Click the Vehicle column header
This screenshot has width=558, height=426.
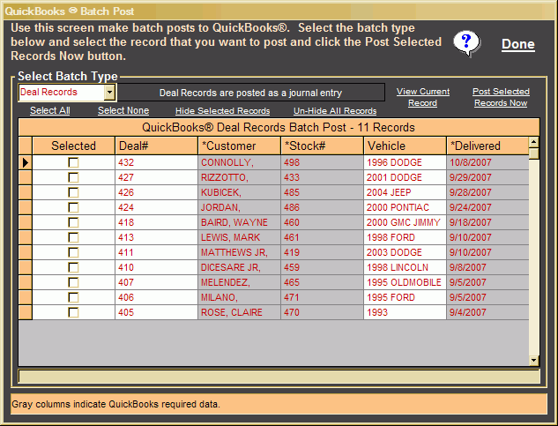pyautogui.click(x=405, y=146)
